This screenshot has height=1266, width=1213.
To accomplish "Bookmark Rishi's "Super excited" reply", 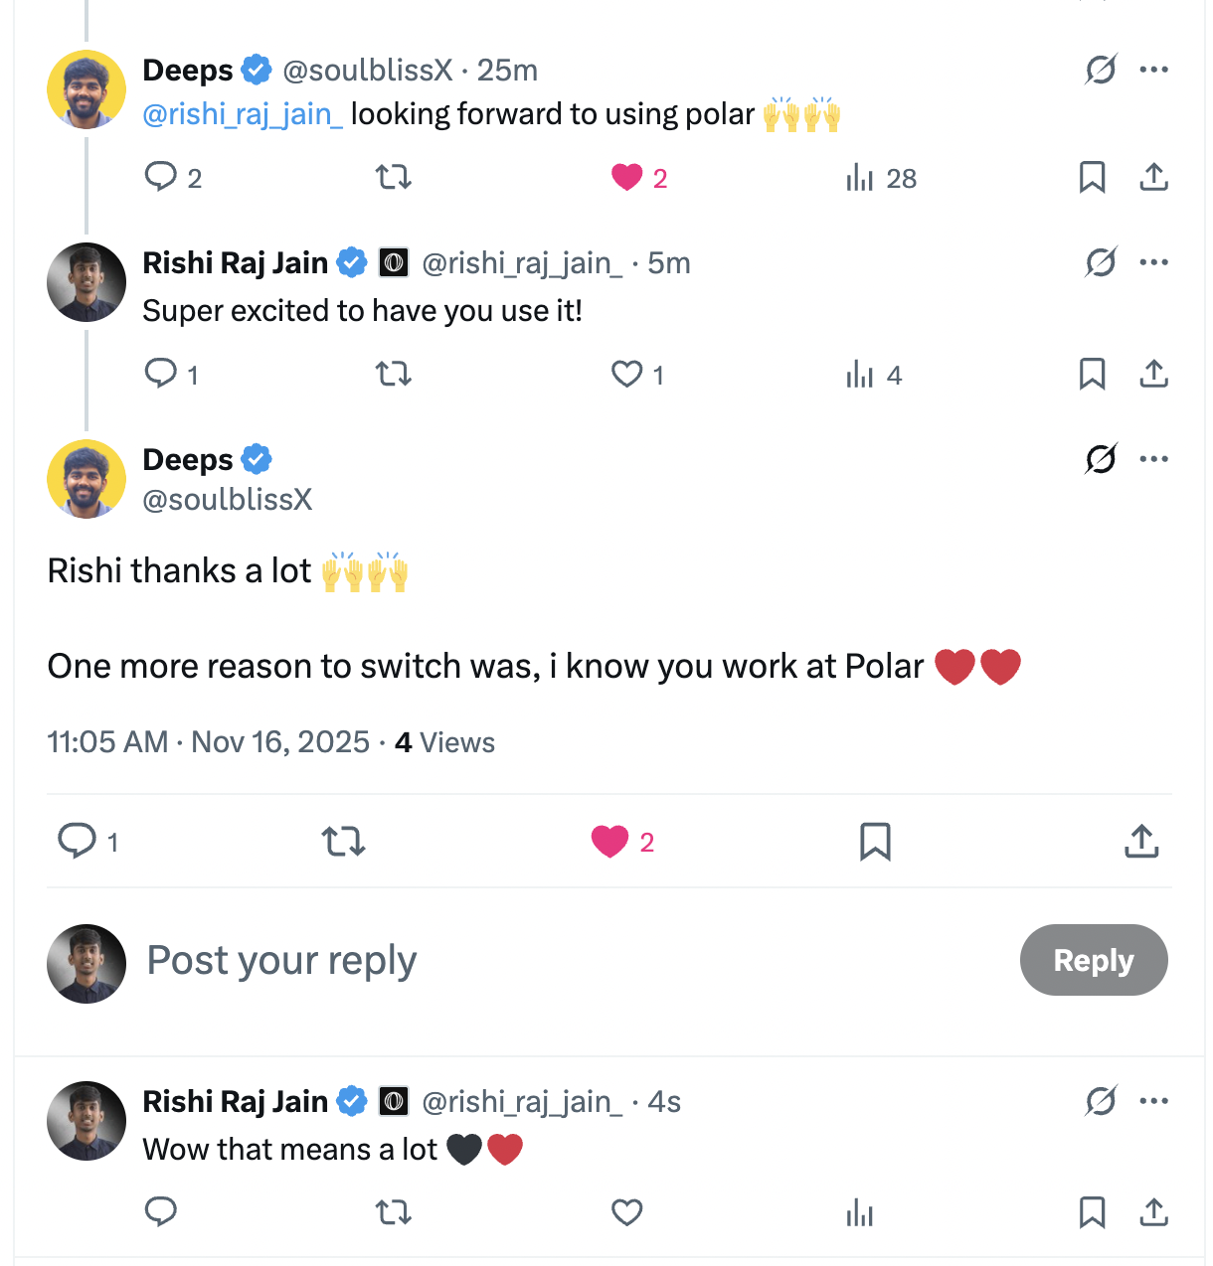I will 1092,375.
